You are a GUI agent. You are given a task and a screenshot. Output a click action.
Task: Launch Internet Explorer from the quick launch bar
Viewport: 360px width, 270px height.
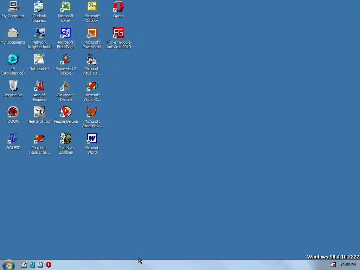pos(32,265)
